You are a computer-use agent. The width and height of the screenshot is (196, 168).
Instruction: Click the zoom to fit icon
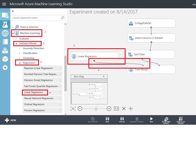pyautogui.click(x=73, y=109)
